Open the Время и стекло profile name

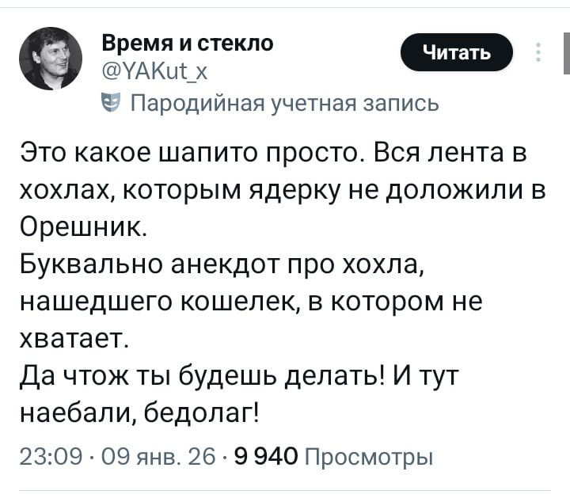(x=188, y=44)
